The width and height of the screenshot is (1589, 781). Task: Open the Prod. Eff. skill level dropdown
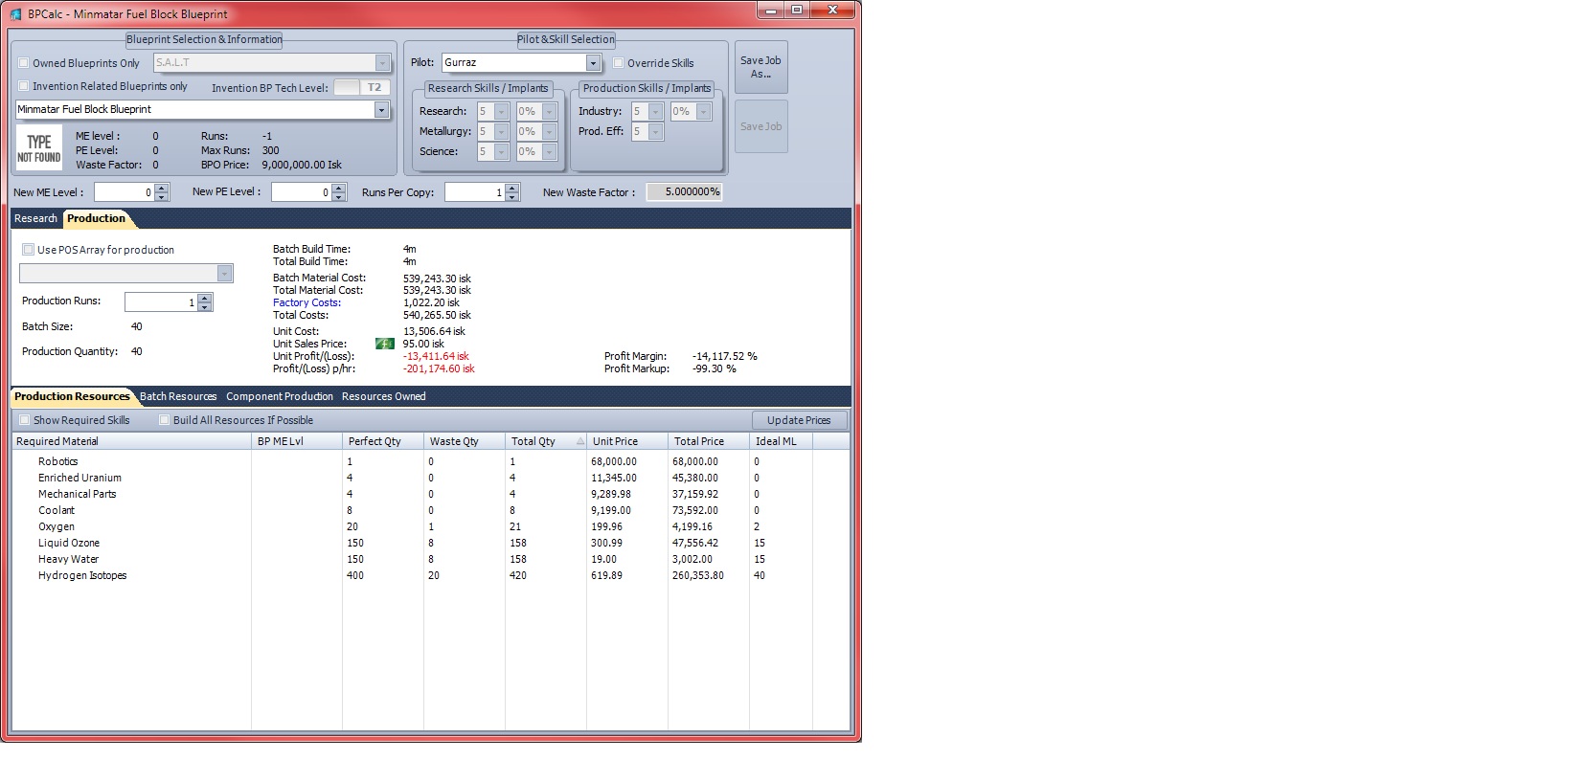pyautogui.click(x=655, y=132)
